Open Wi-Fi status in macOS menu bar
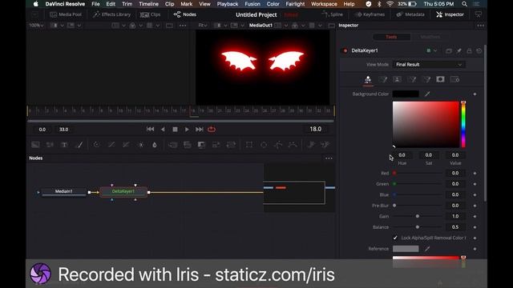The height and width of the screenshot is (288, 513). point(390,4)
